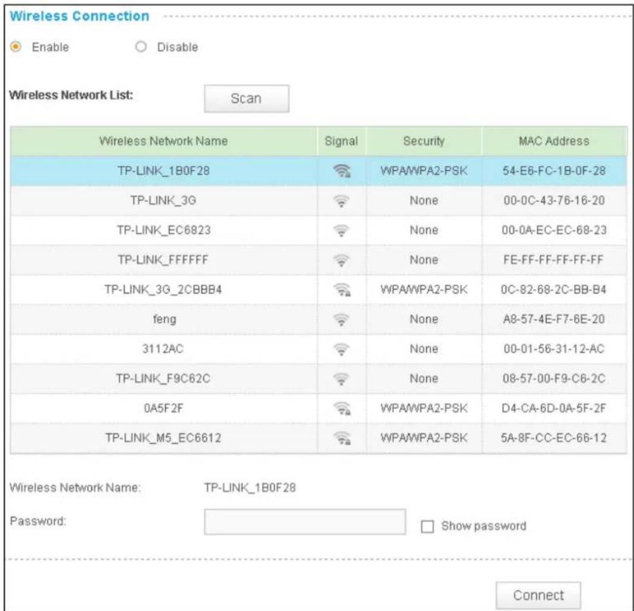Click signal icon for TP-LINK_3G row
634x611 pixels.
point(341,200)
